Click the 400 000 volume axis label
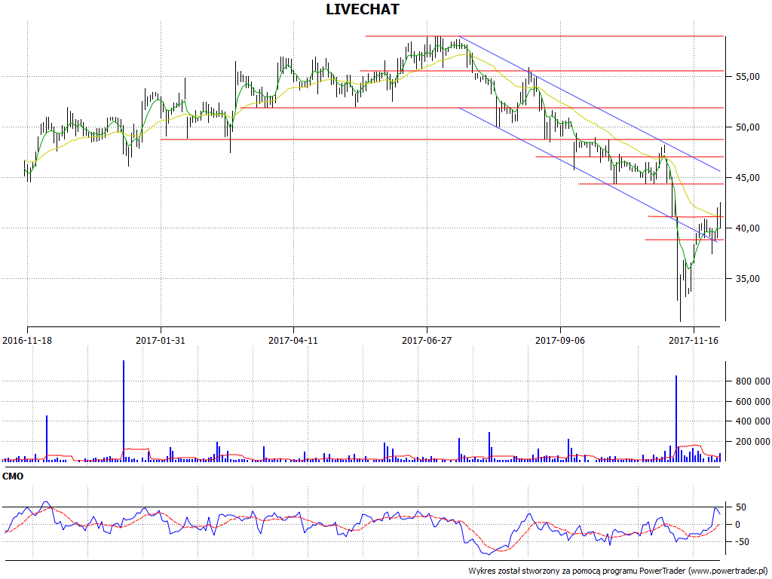The image size is (772, 579). (x=753, y=421)
